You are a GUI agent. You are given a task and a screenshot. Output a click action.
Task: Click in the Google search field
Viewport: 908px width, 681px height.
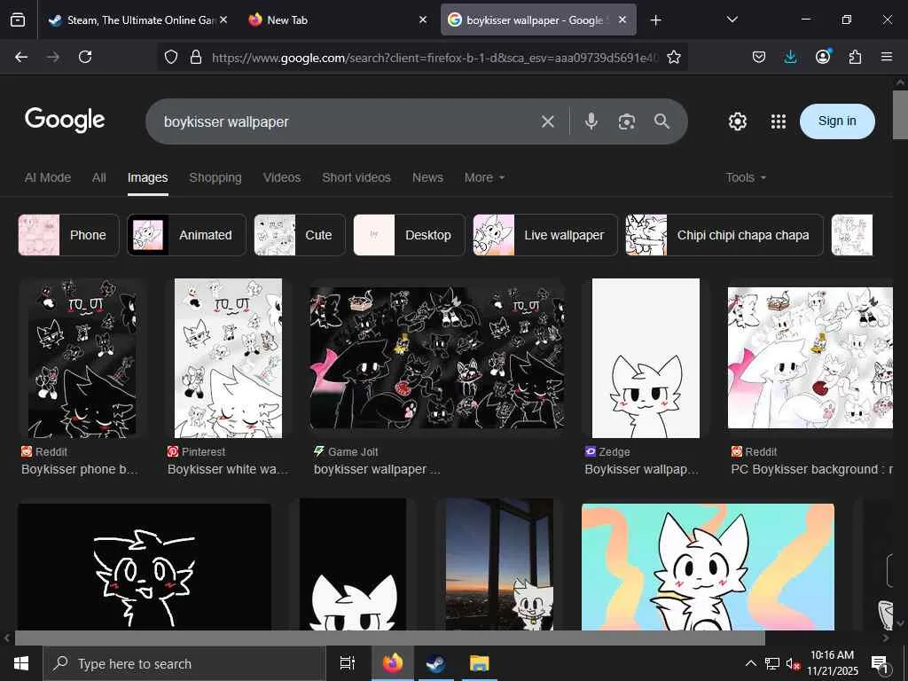tap(348, 121)
